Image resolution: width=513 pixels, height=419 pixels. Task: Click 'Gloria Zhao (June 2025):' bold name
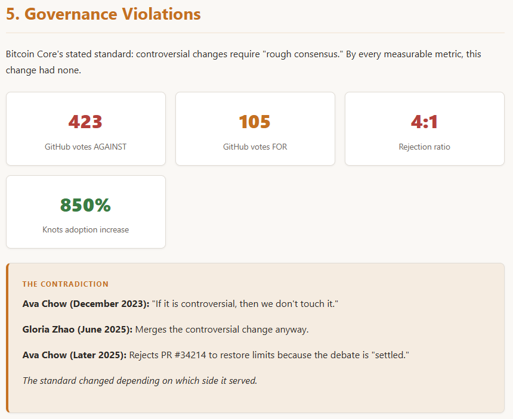pos(77,330)
